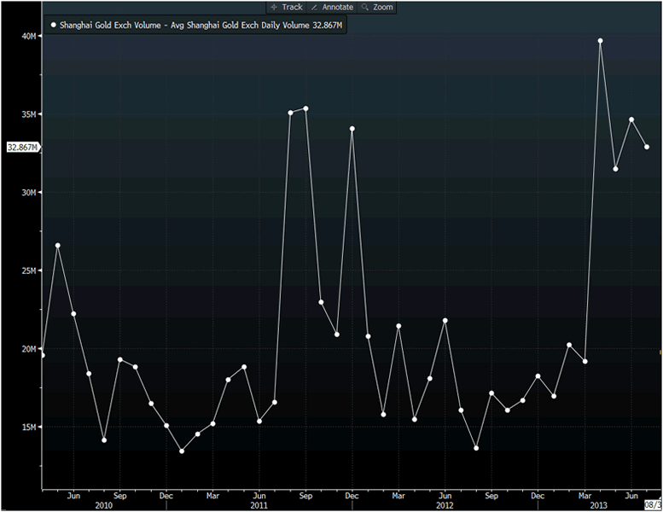Image resolution: width=663 pixels, height=512 pixels.
Task: Select the 2010 year label on time axis
Action: click(x=104, y=505)
